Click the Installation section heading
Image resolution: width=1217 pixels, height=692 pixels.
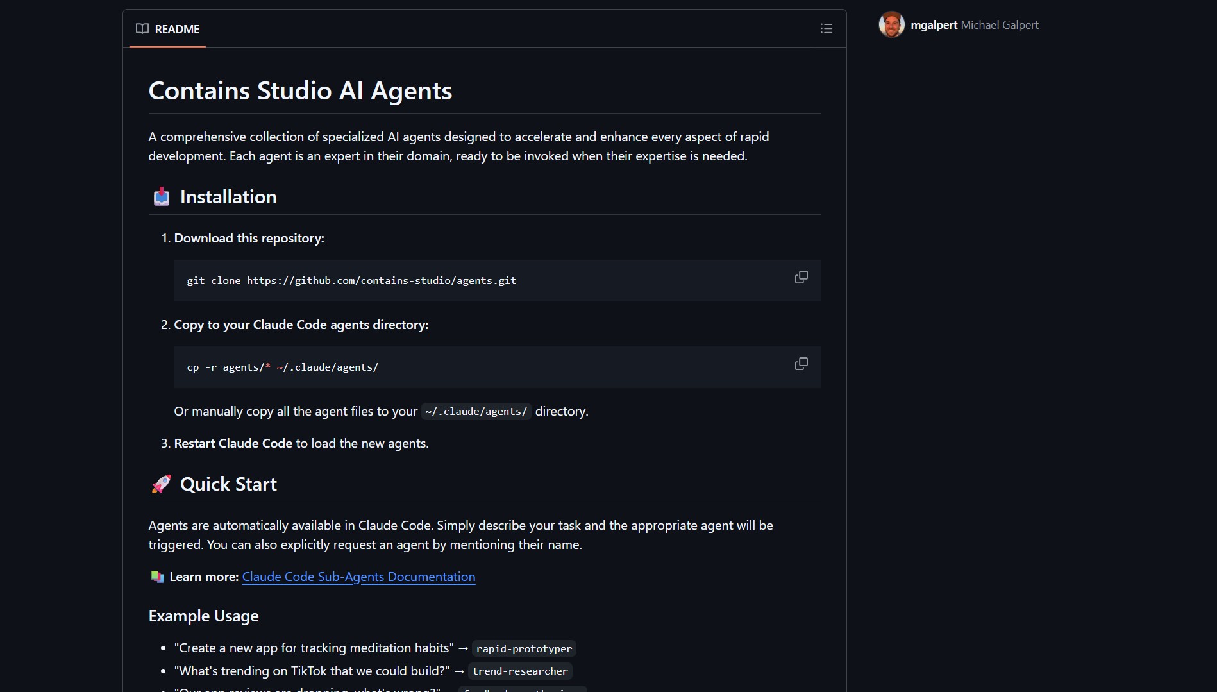(x=228, y=196)
